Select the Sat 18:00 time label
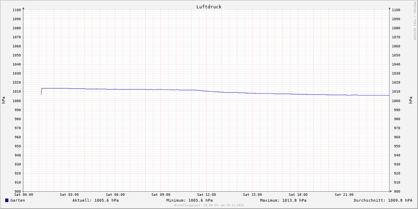418x209 pixels. pyautogui.click(x=298, y=195)
